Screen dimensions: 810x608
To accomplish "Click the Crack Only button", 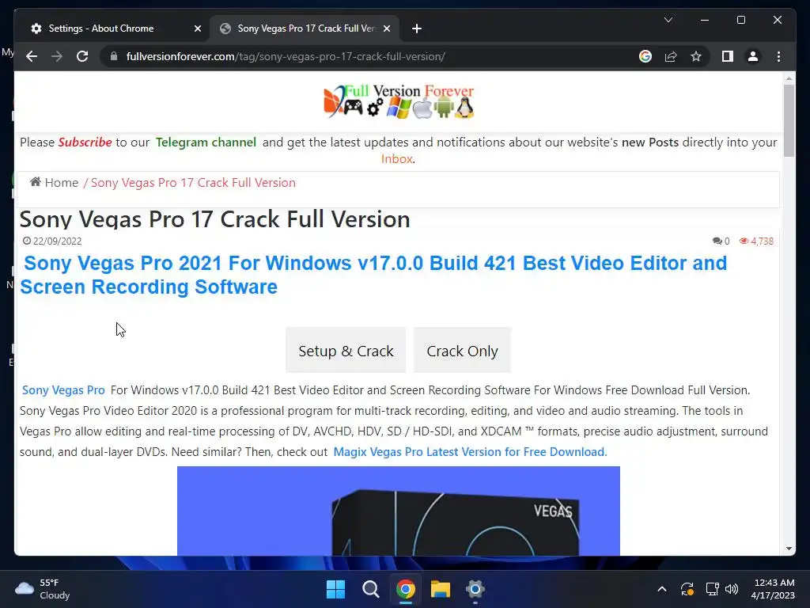I will [462, 351].
